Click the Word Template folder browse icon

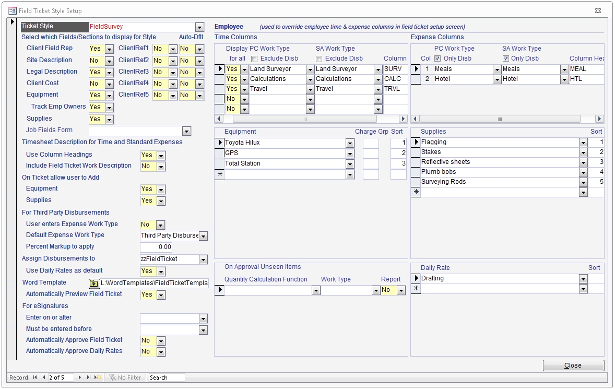click(93, 283)
